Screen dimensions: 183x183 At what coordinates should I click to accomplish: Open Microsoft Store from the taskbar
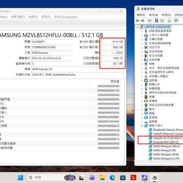tap(123, 178)
